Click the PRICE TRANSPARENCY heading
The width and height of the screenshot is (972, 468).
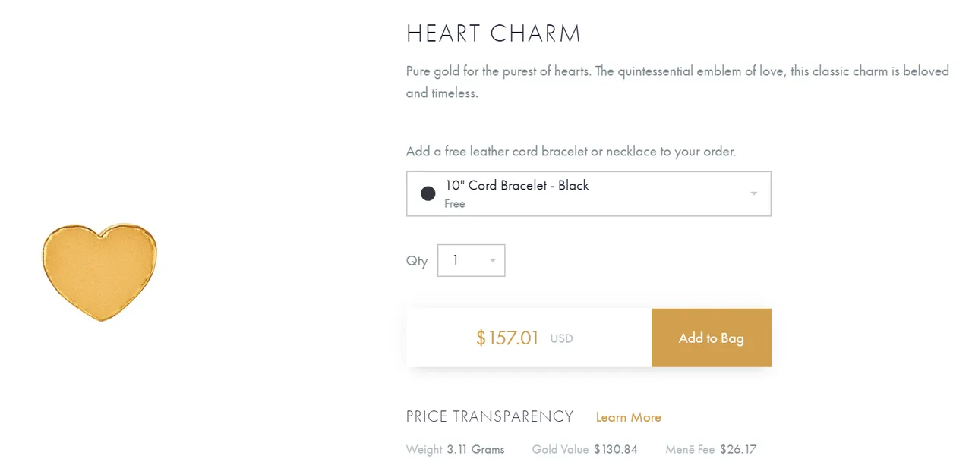pos(490,416)
